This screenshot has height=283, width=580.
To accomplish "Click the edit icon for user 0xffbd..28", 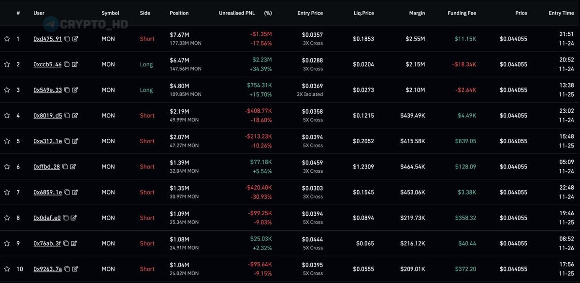I will point(73,167).
